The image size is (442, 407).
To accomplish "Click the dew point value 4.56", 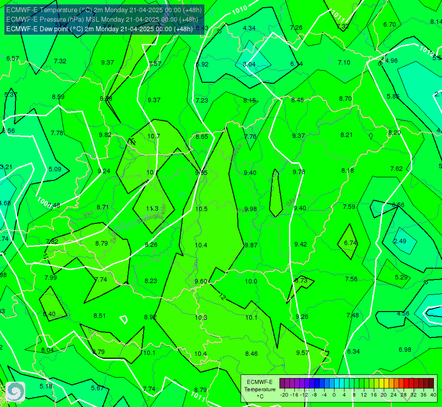I will pos(403,313).
